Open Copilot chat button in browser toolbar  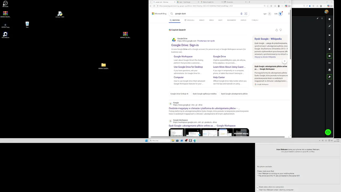288,6
